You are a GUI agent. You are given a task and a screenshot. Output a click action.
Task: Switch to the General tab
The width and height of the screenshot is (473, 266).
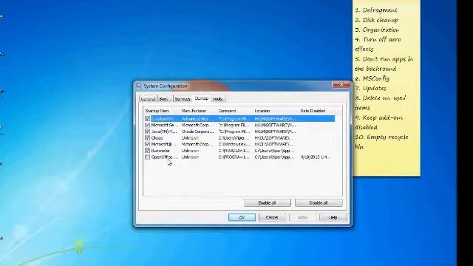148,98
